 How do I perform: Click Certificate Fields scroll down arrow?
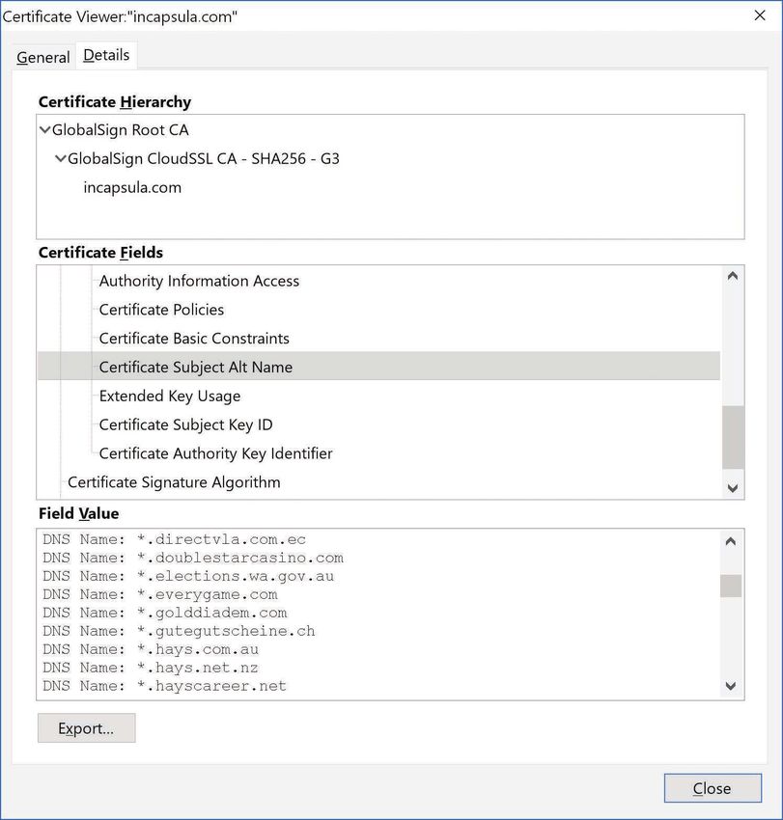tap(733, 488)
